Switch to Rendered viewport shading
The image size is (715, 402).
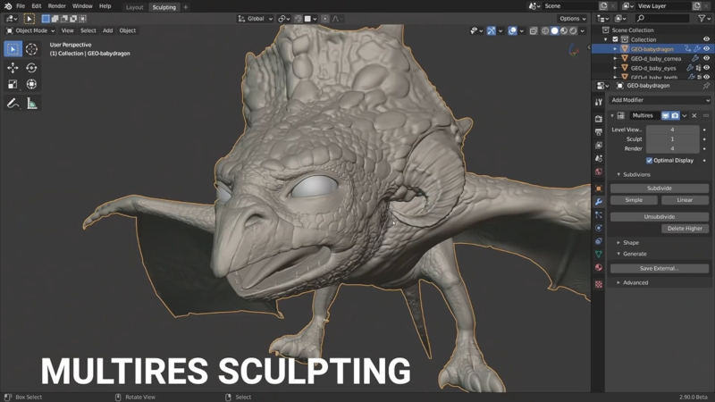[573, 31]
